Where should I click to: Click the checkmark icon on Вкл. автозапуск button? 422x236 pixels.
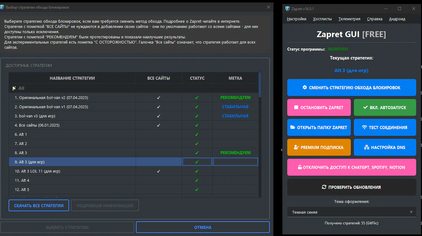pos(366,107)
